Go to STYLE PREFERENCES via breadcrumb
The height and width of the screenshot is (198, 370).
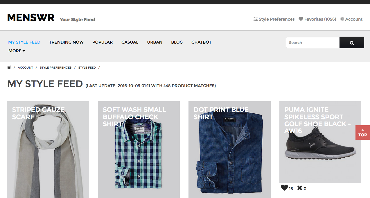pos(55,67)
